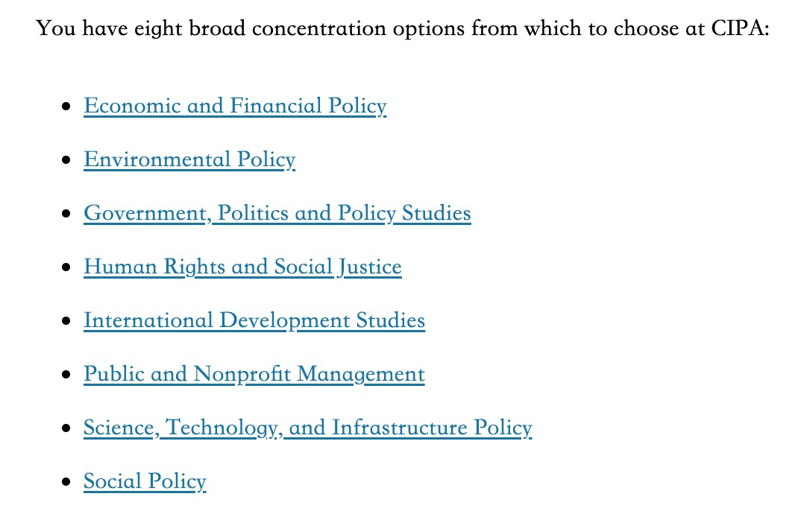The width and height of the screenshot is (804, 517).
Task: Click the word 'concentration' in the heading sentence
Action: click(319, 29)
